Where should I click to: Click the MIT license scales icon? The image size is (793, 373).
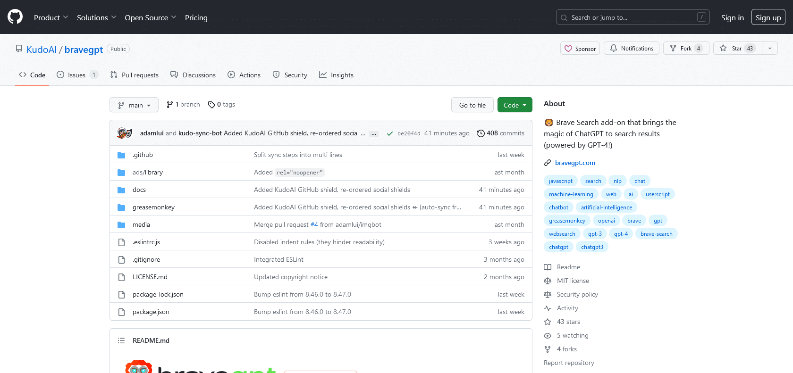[x=548, y=281]
